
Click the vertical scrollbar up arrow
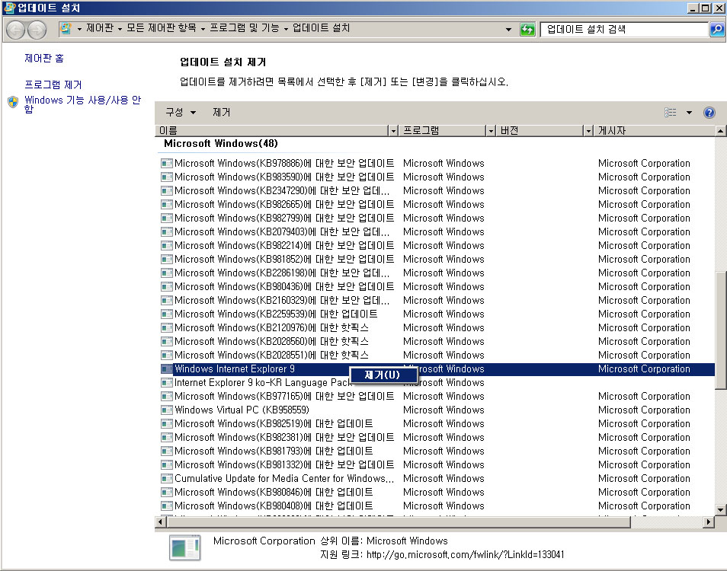click(x=720, y=131)
